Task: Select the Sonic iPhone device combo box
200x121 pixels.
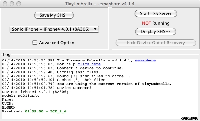Action: point(54,29)
